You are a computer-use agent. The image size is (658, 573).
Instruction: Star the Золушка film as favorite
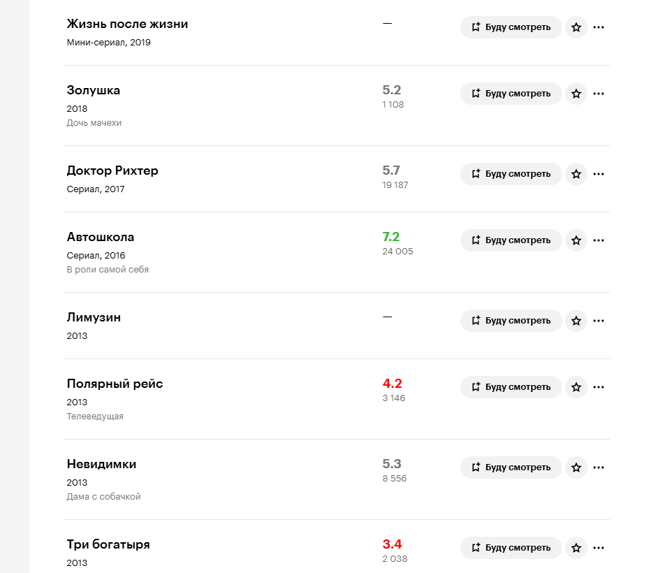pos(576,94)
